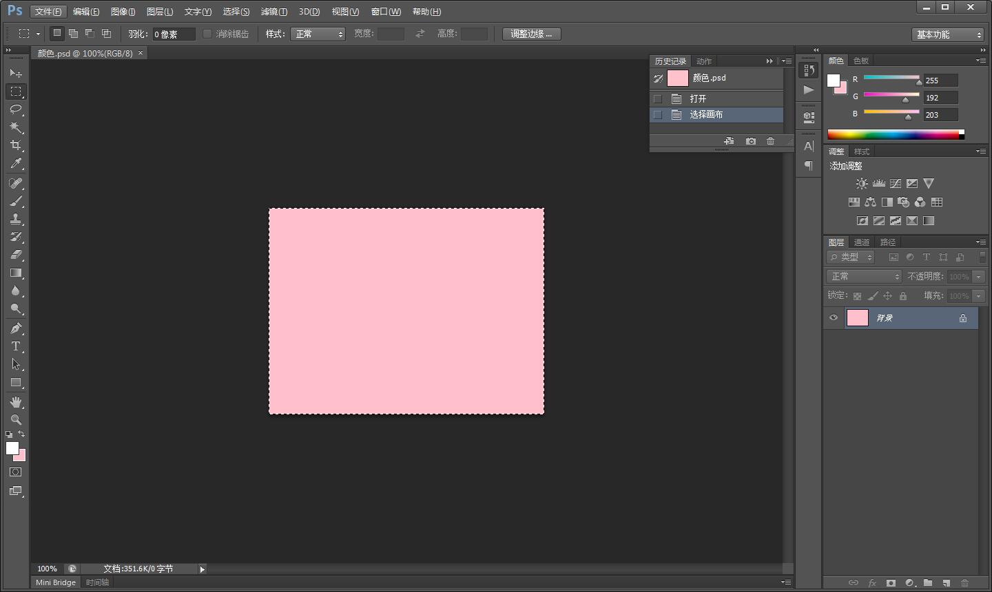The image size is (992, 592).
Task: Enable the 消除锯齿 anti-alias checkbox
Action: pyautogui.click(x=207, y=34)
